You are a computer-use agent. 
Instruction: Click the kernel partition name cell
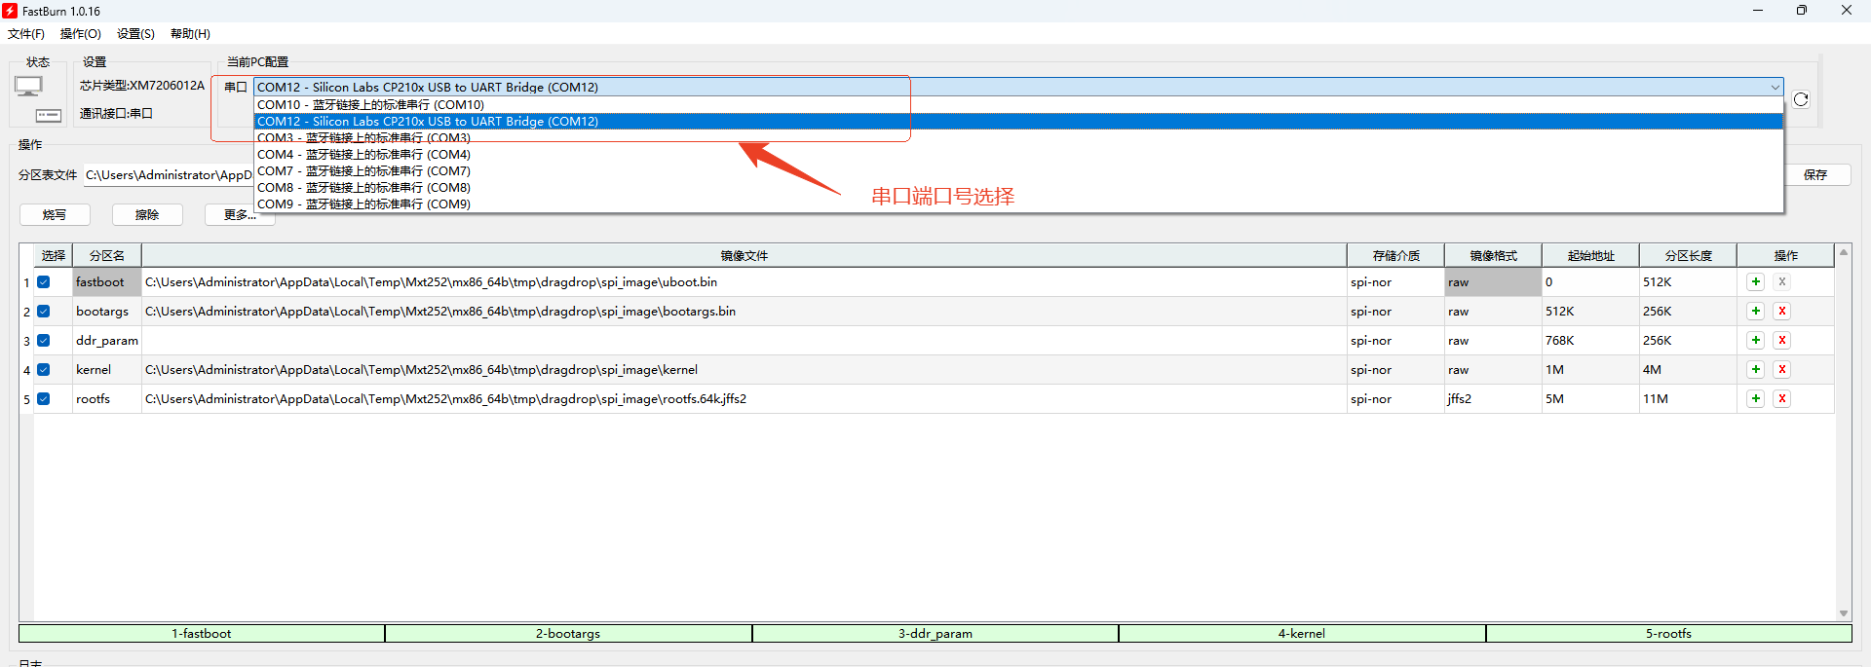pos(107,370)
